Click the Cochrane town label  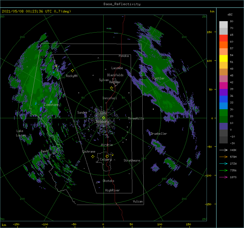click(89, 152)
